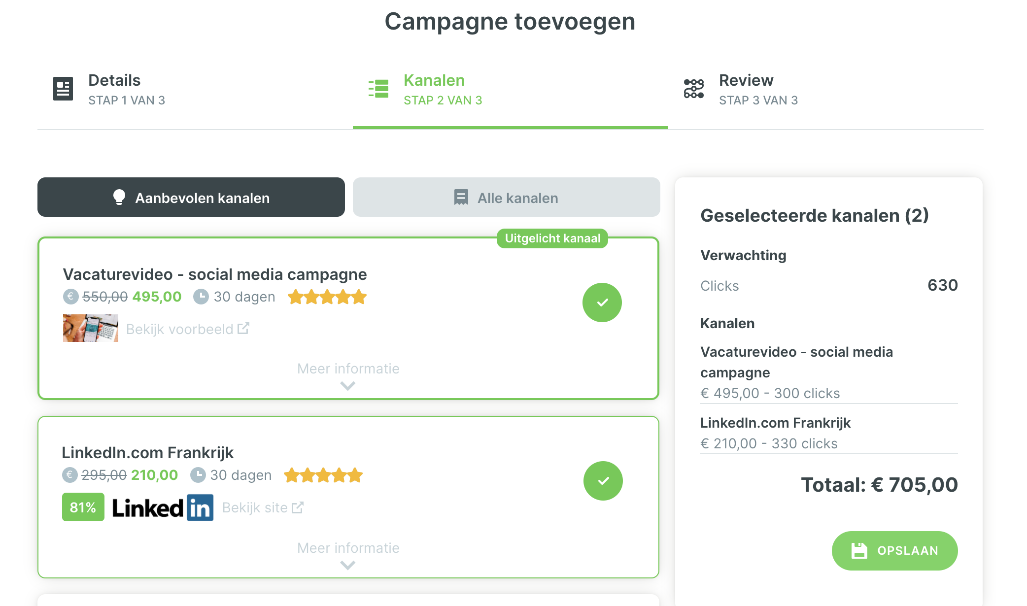This screenshot has height=606, width=1027.
Task: Expand Meer informatie under Vacaturevideo
Action: (x=348, y=376)
